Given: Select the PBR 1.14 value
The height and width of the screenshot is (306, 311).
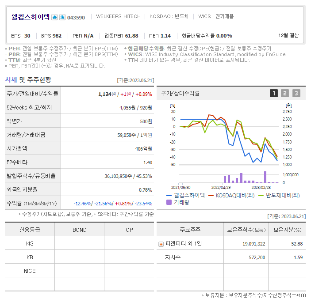Looking at the screenshot, I should tap(160, 36).
